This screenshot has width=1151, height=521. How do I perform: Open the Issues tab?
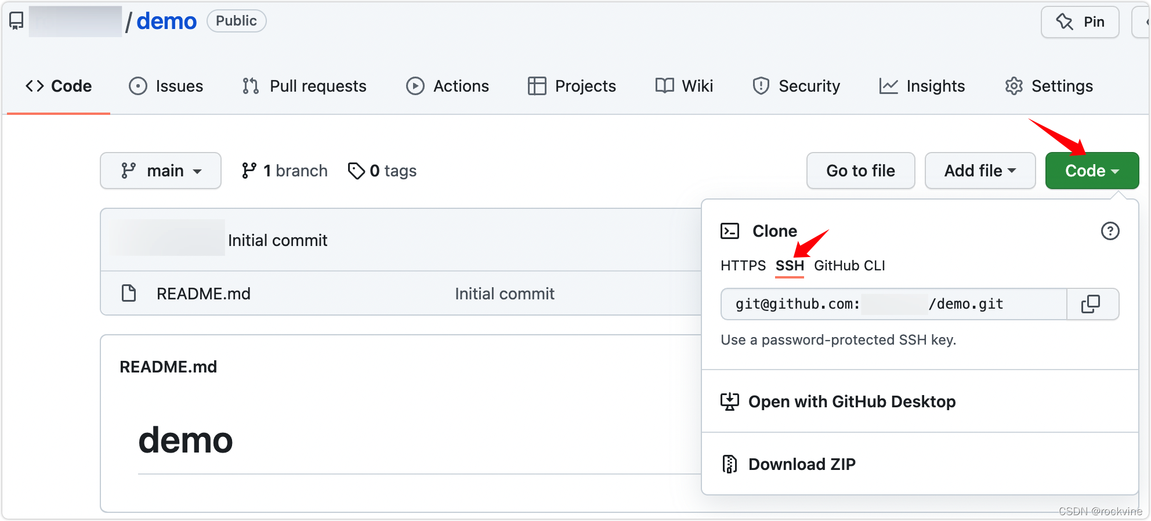tap(166, 86)
